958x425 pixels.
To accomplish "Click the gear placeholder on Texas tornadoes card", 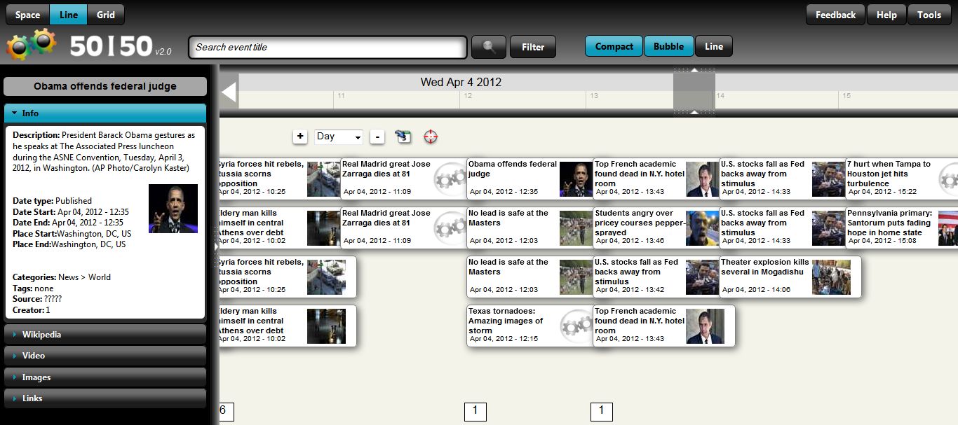I will 576,326.
